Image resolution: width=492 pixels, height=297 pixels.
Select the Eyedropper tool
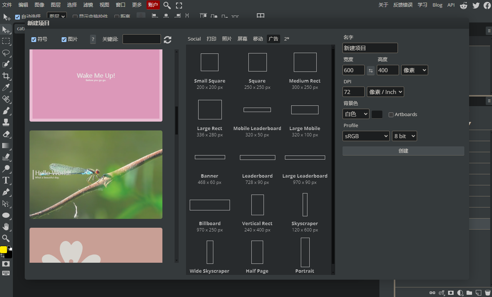pos(6,87)
